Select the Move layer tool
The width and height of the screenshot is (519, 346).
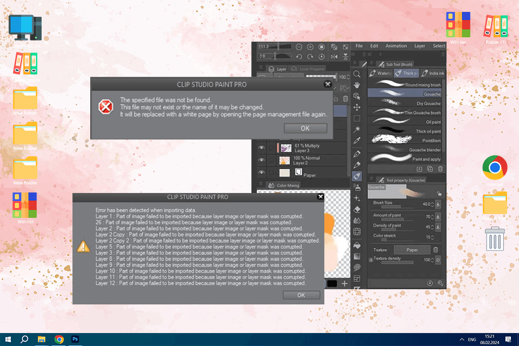point(357,107)
